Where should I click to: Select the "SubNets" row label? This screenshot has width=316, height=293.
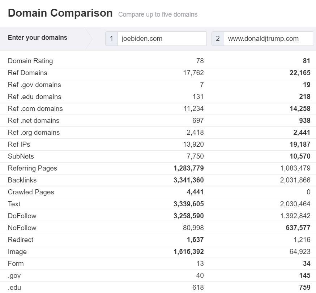21,156
